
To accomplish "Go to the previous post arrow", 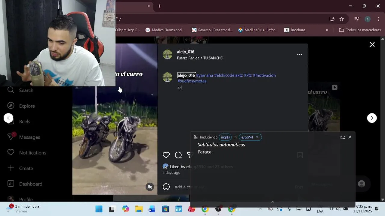I will tap(8, 118).
